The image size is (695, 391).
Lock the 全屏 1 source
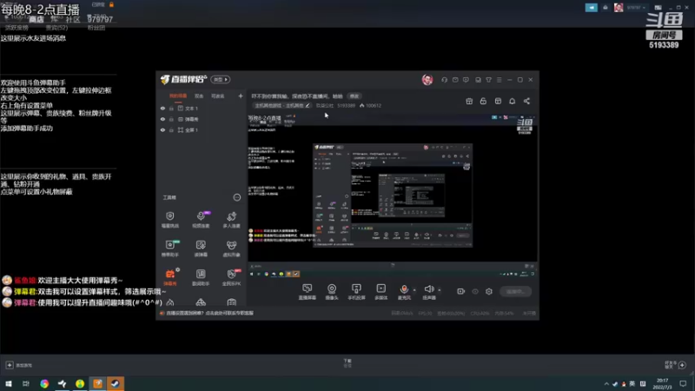(171, 130)
